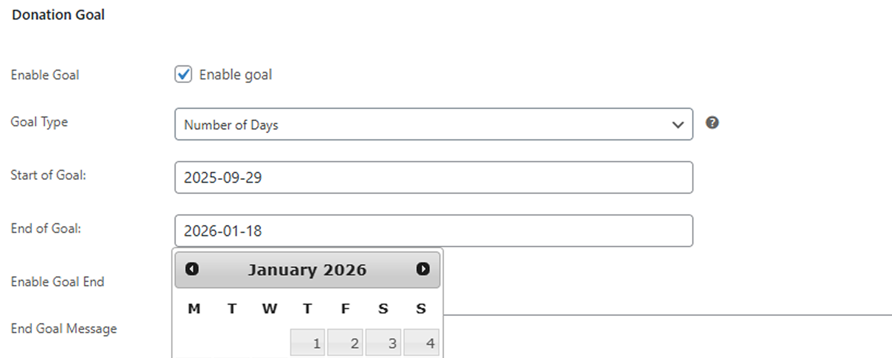Click the W weekday header in calendar
Image resolution: width=892 pixels, height=358 pixels.
[x=269, y=309]
